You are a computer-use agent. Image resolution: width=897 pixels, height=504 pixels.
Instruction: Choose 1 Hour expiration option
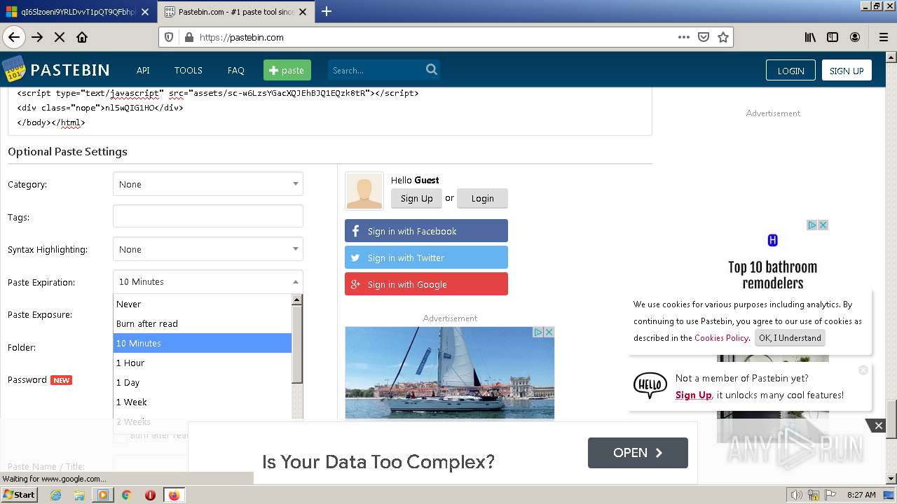[203, 363]
